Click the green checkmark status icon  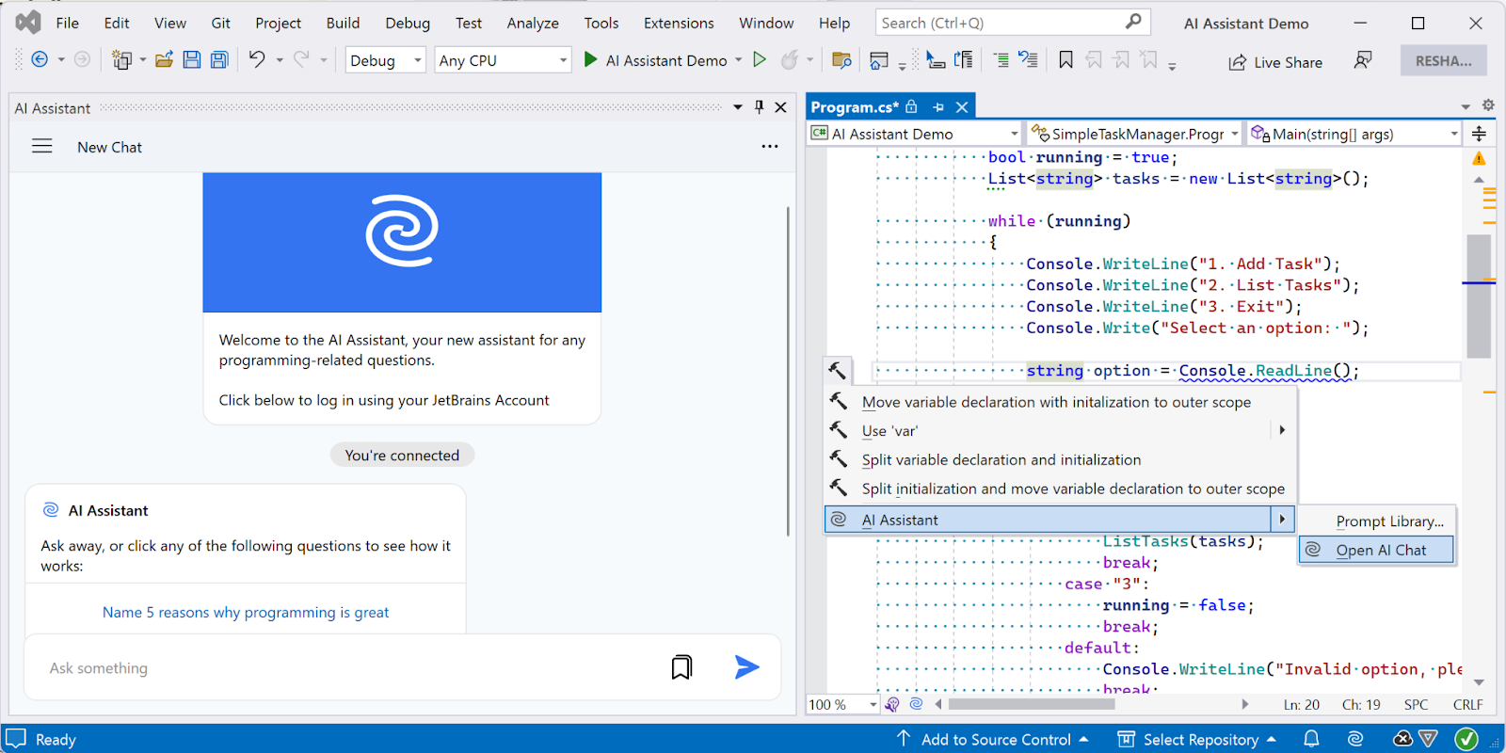pos(1466,739)
